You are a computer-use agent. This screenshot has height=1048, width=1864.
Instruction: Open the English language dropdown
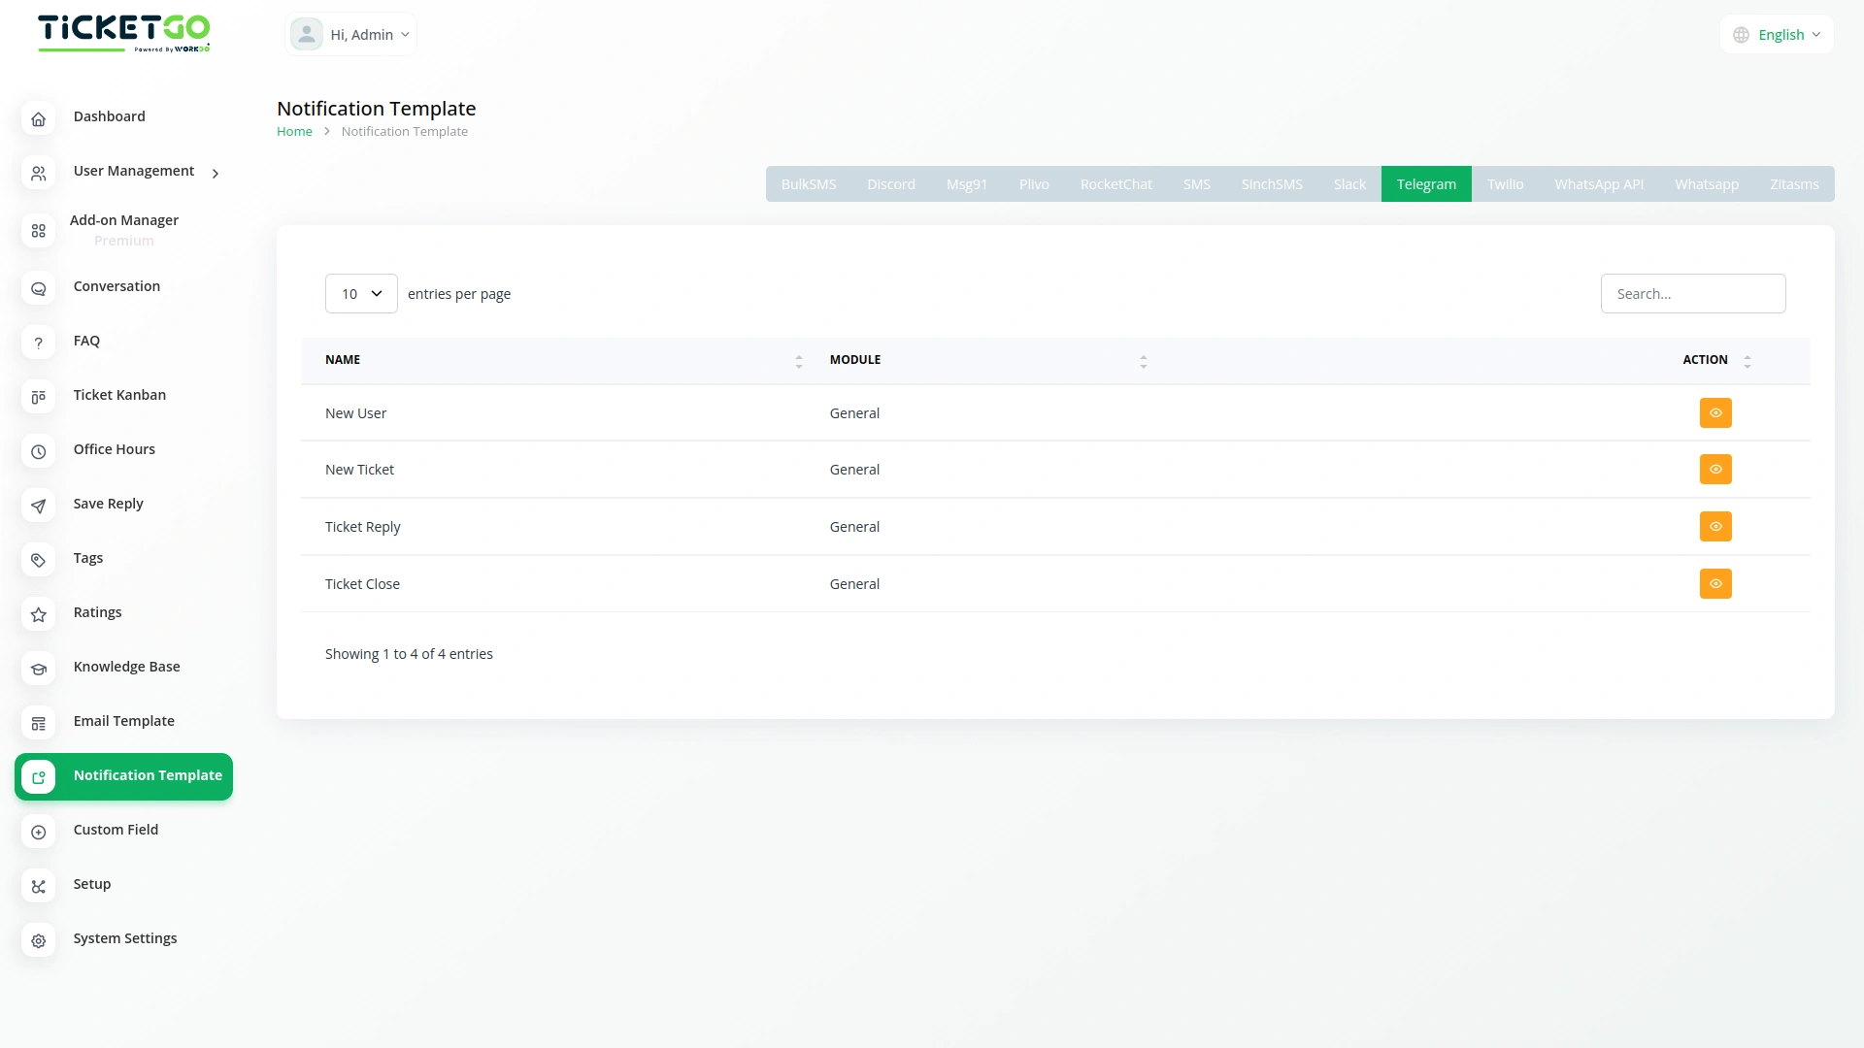1777,35
